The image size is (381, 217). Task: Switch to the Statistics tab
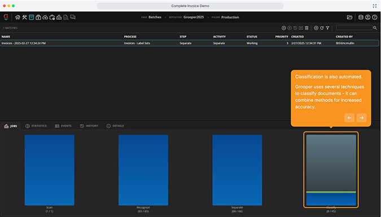[36, 126]
